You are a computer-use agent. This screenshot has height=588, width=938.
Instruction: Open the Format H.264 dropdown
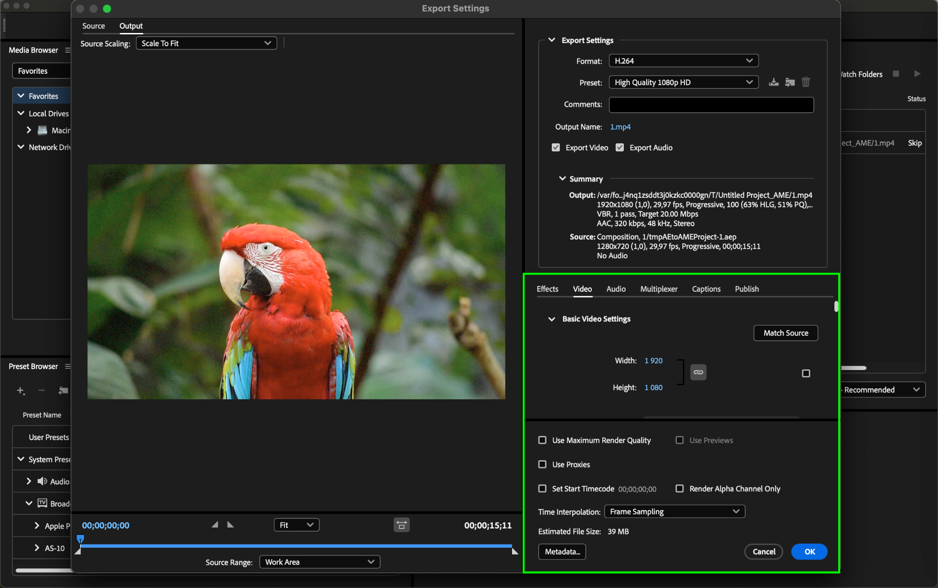[x=683, y=61]
